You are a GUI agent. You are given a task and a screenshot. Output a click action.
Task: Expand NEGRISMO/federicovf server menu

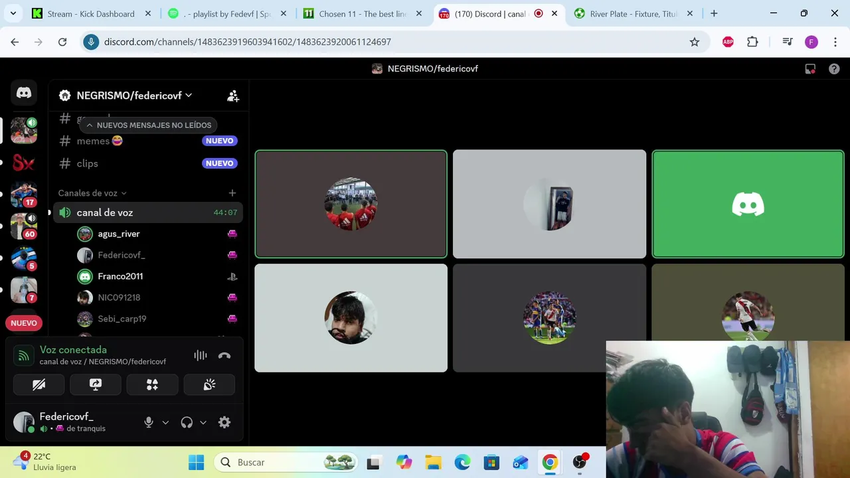click(126, 96)
